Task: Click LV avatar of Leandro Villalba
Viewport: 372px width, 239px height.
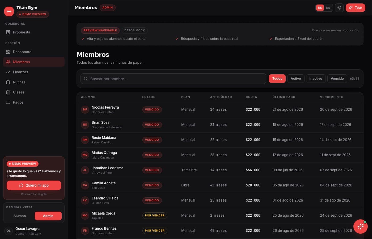Action: tap(85, 200)
